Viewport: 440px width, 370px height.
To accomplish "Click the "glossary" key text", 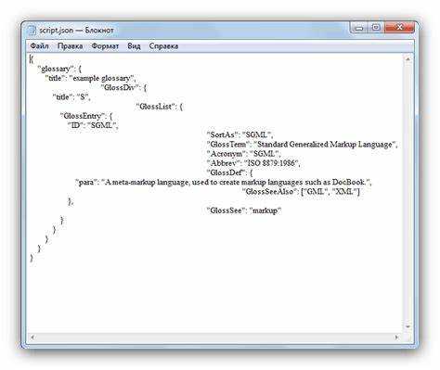I will tap(56, 69).
